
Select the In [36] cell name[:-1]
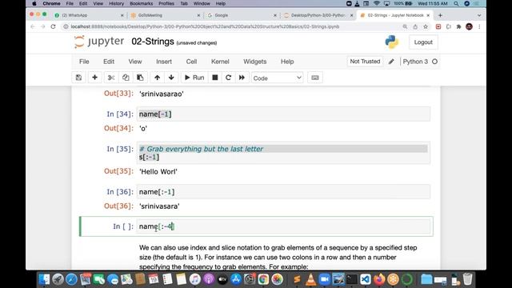pyautogui.click(x=283, y=192)
